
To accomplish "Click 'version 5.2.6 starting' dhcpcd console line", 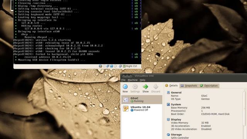I will [53, 40].
